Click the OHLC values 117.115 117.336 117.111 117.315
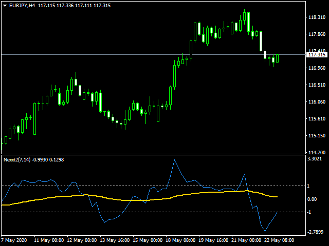Viewport: 329px width, 246px height. pos(74,6)
